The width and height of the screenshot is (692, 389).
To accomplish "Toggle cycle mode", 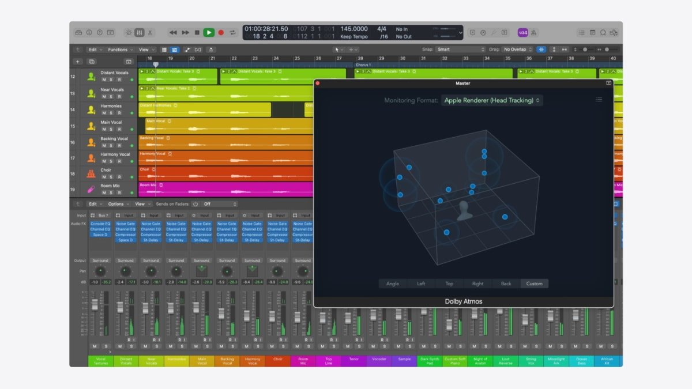I will pos(232,33).
